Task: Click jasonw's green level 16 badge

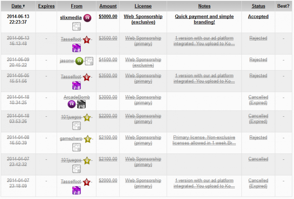Action: (79, 61)
